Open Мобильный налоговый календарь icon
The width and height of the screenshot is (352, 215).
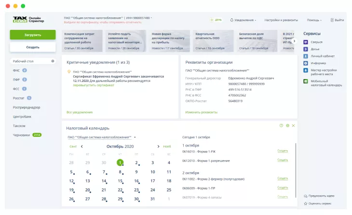pos(306,81)
